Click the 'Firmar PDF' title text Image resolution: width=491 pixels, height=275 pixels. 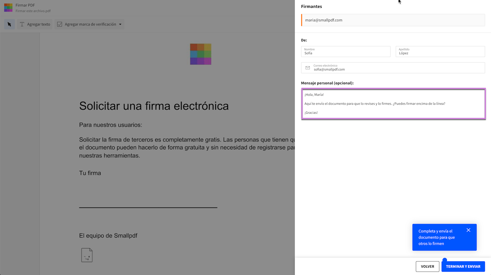point(25,5)
